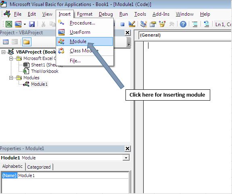Choose File... from the Insert menu
The width and height of the screenshot is (232, 194).
coord(85,61)
